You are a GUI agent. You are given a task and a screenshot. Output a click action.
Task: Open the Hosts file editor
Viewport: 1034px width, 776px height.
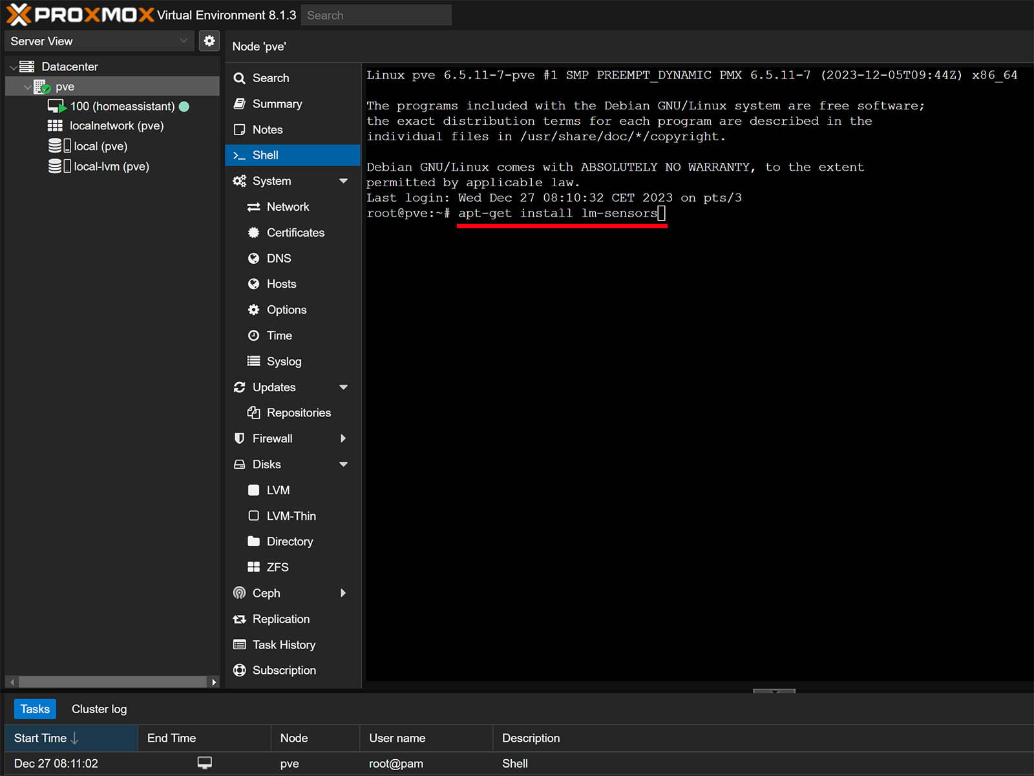click(x=281, y=284)
